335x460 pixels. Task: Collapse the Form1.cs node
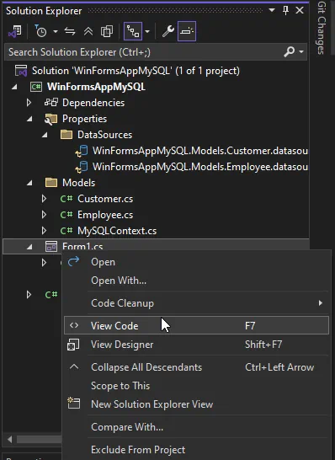pyautogui.click(x=29, y=247)
